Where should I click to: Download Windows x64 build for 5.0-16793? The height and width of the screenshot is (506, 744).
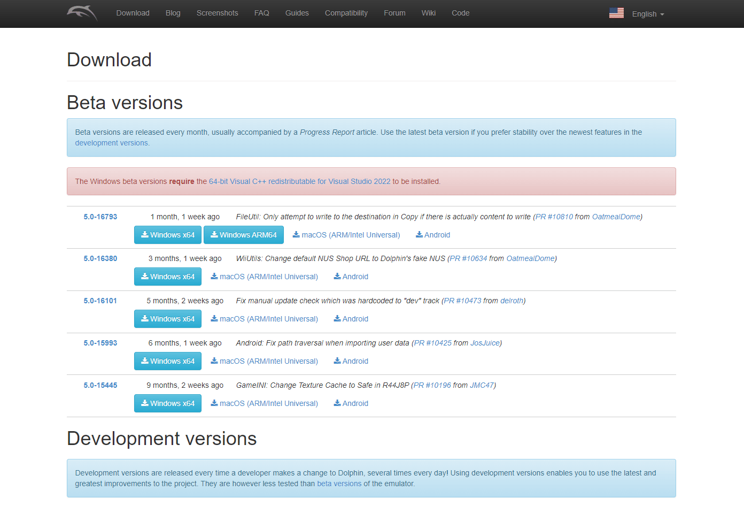coord(168,235)
